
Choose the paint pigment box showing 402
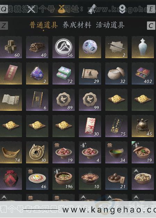pos(143,73)
